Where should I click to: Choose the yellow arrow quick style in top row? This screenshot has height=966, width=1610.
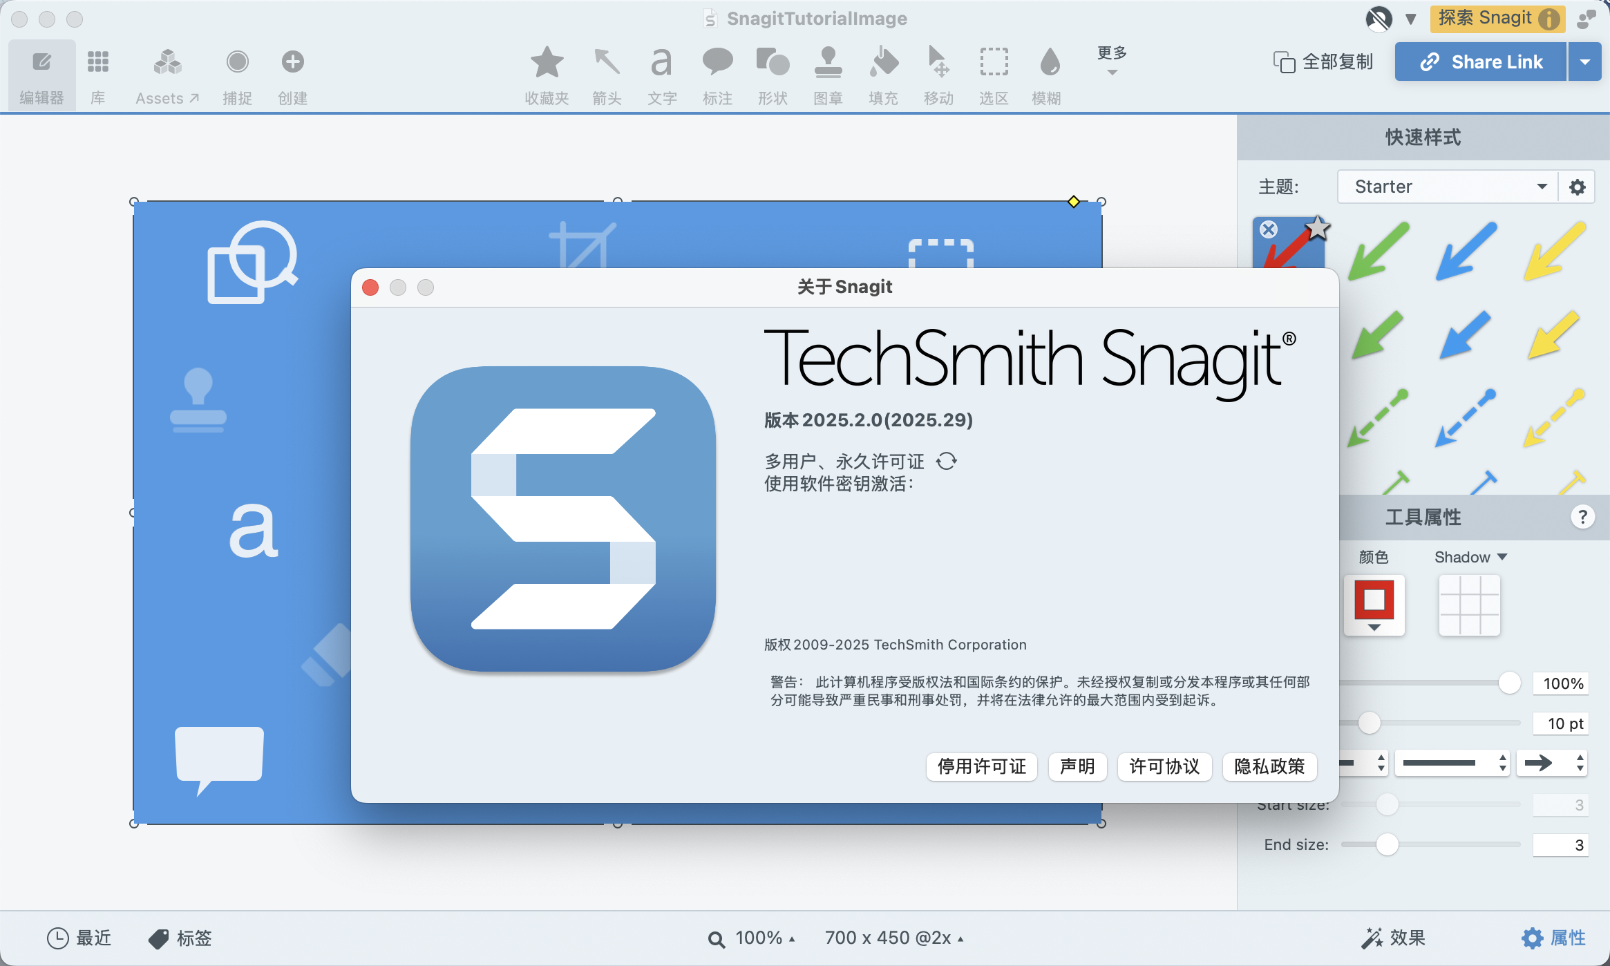pos(1554,251)
